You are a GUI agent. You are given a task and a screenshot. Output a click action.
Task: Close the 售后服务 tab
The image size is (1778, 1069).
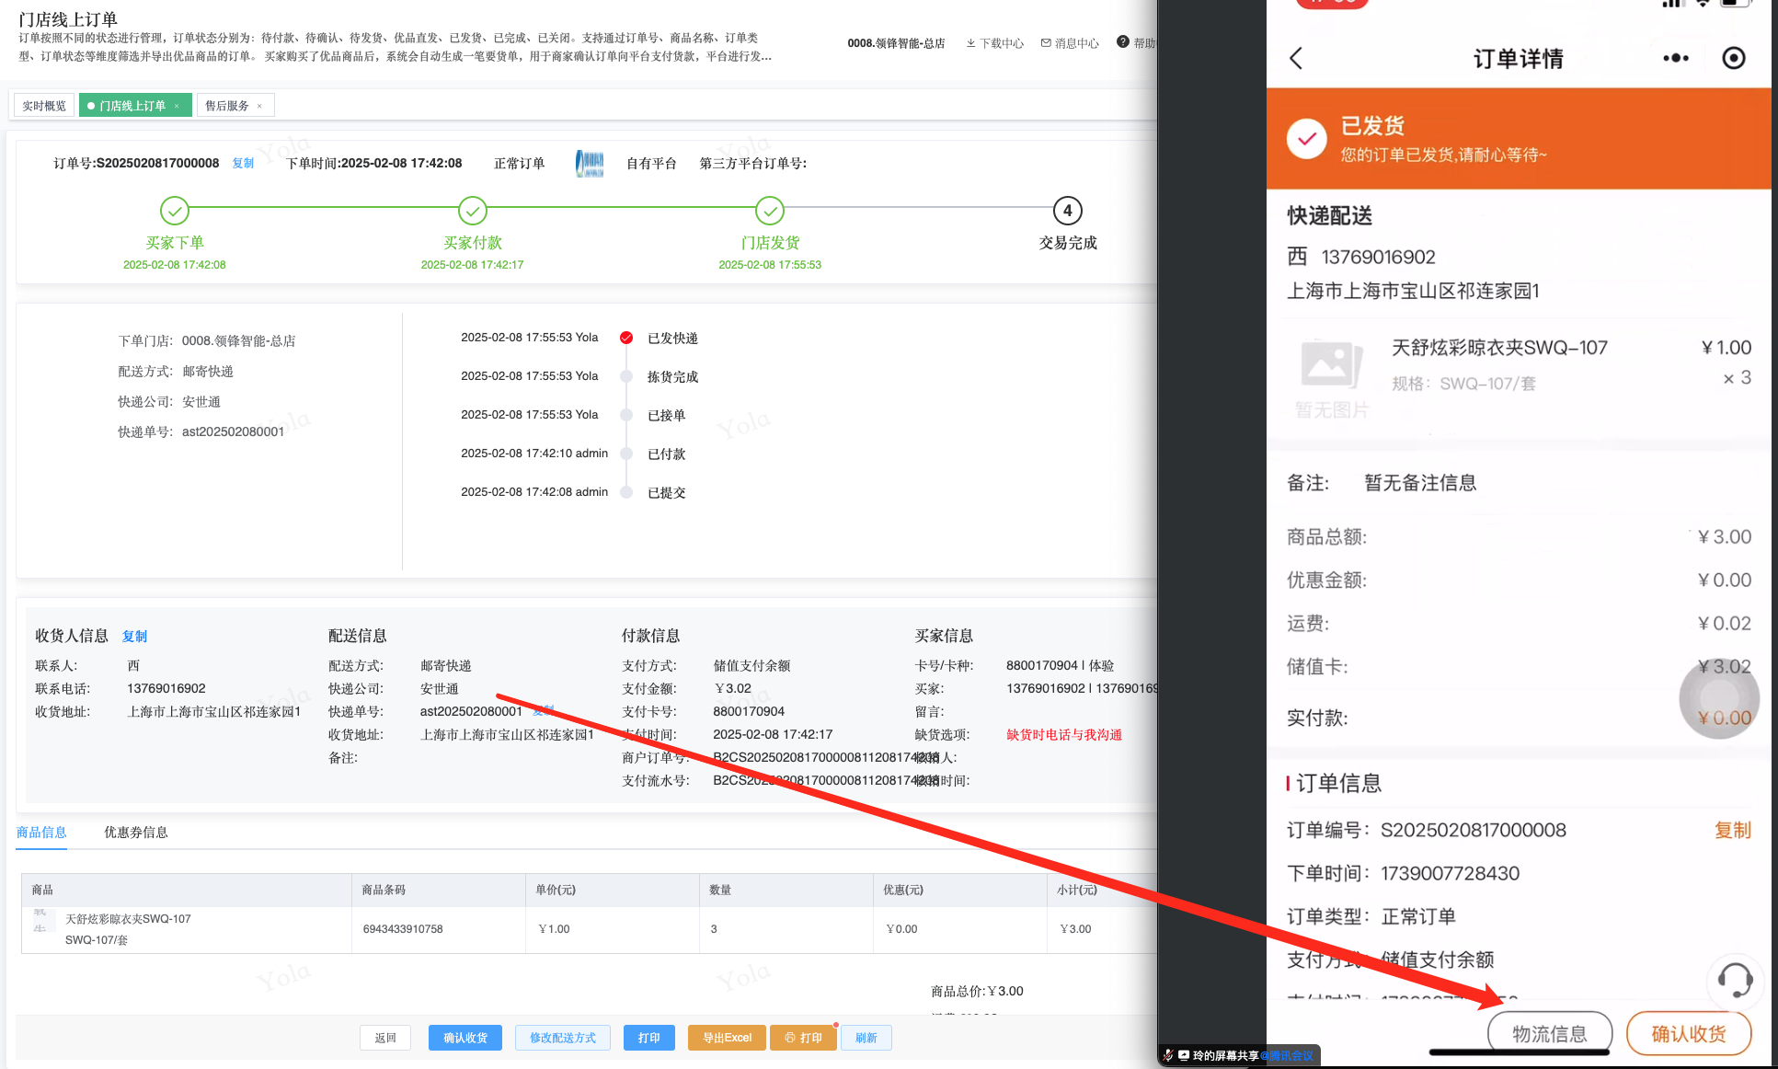pyautogui.click(x=259, y=106)
